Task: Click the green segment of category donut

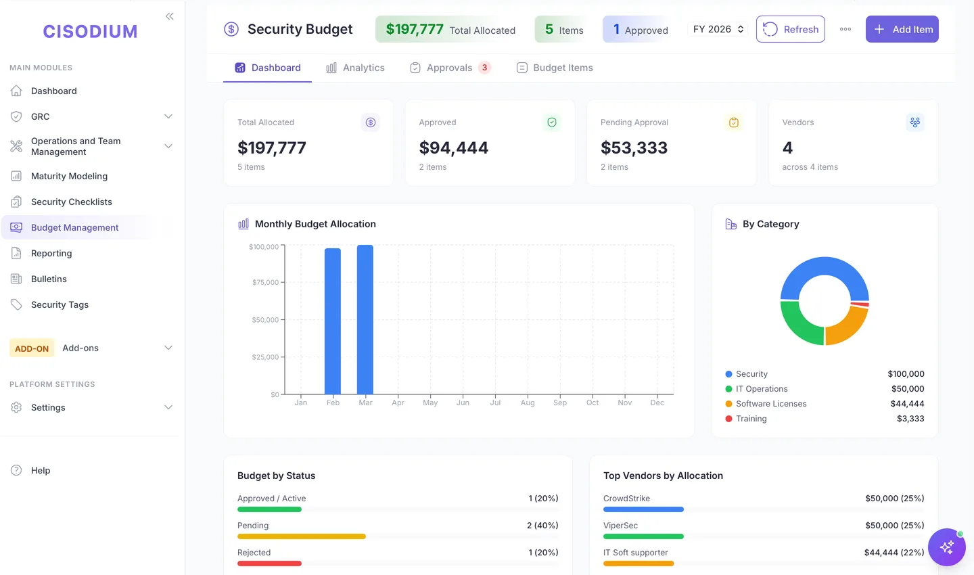Action: [x=798, y=326]
